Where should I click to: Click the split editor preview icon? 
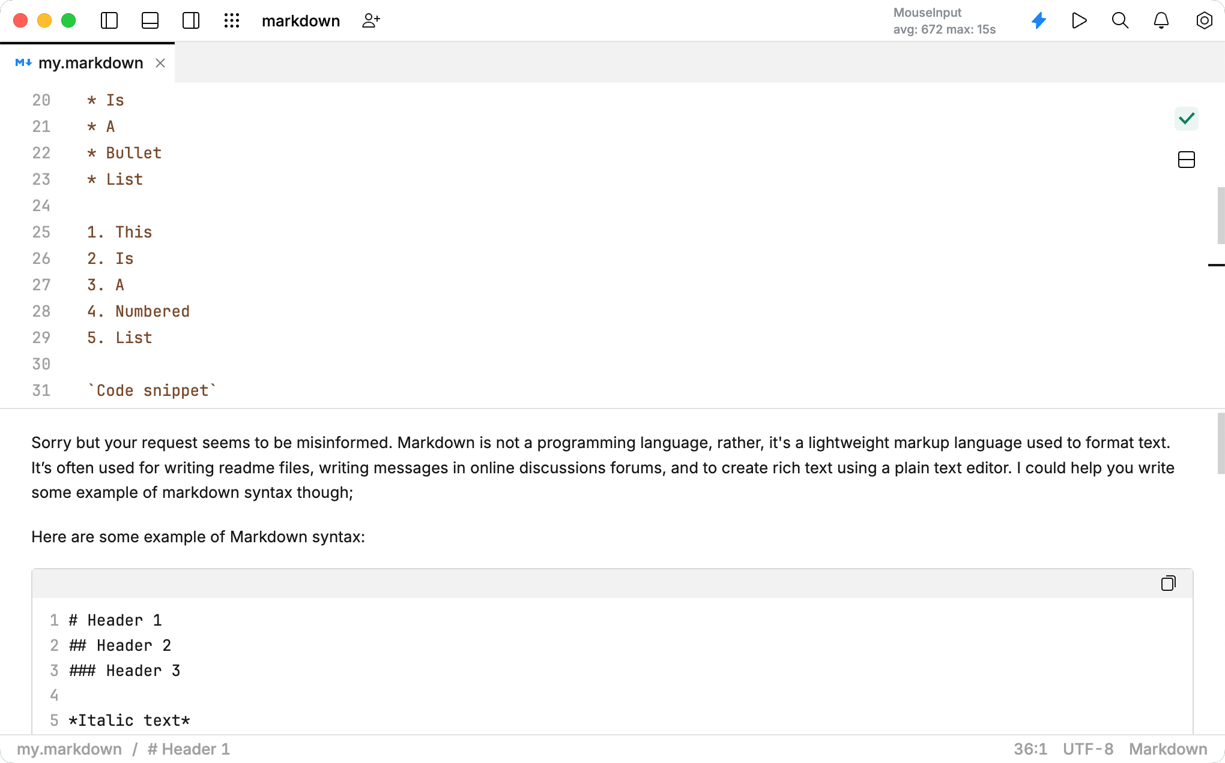point(1187,160)
